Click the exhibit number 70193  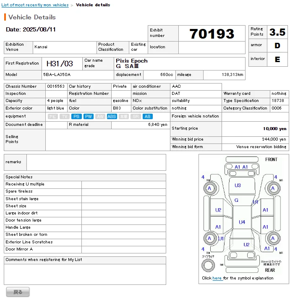(x=212, y=34)
